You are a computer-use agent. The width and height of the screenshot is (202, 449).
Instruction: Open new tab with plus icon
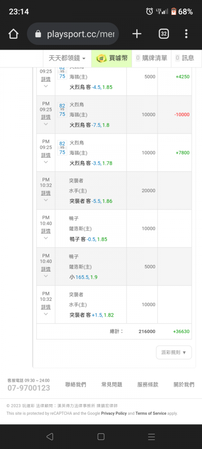tap(137, 34)
